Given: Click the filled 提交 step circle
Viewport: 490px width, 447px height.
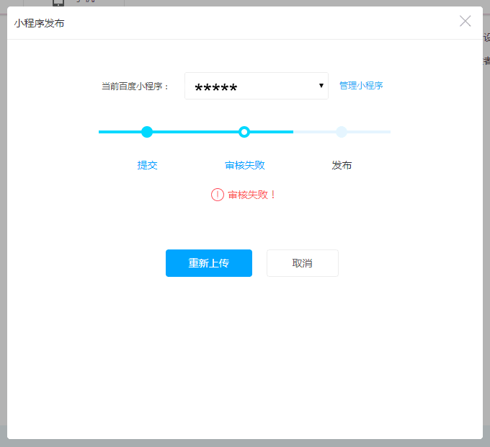Looking at the screenshot, I should click(147, 132).
